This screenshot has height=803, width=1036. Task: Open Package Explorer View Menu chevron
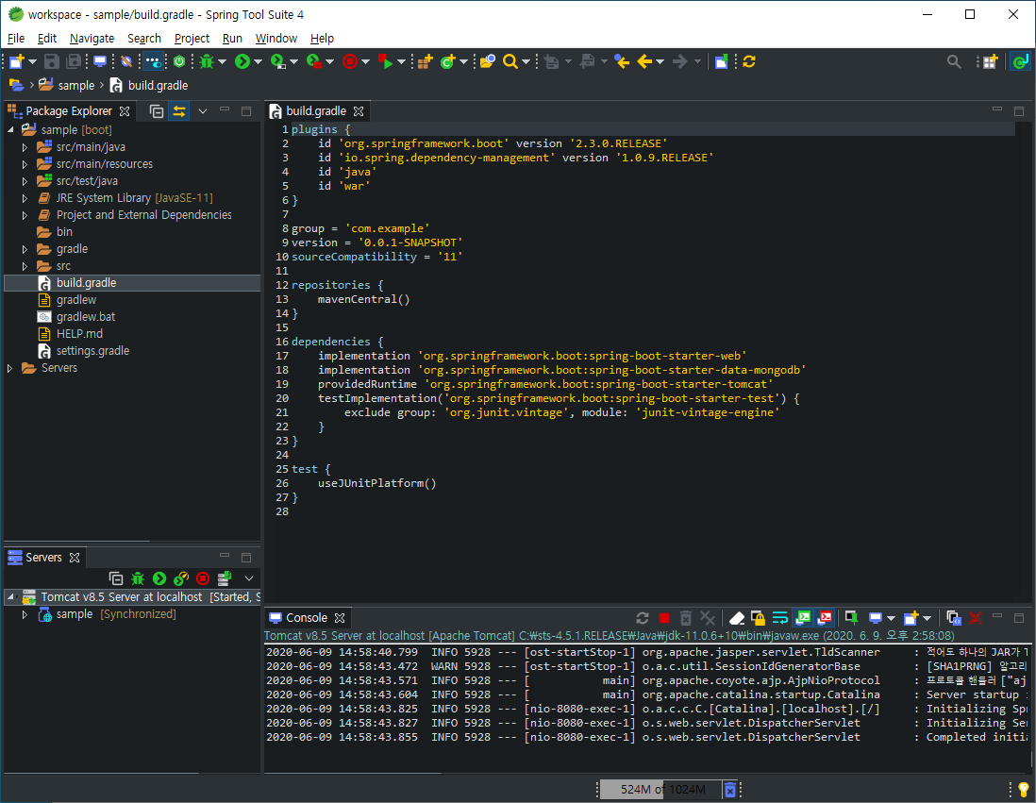point(203,111)
